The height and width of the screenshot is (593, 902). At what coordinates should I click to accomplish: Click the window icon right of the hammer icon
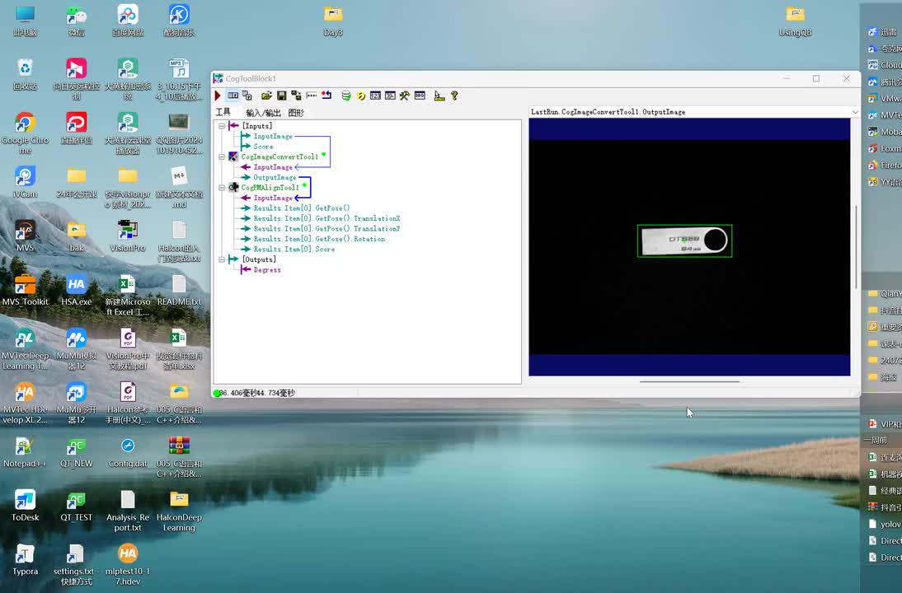[x=420, y=96]
